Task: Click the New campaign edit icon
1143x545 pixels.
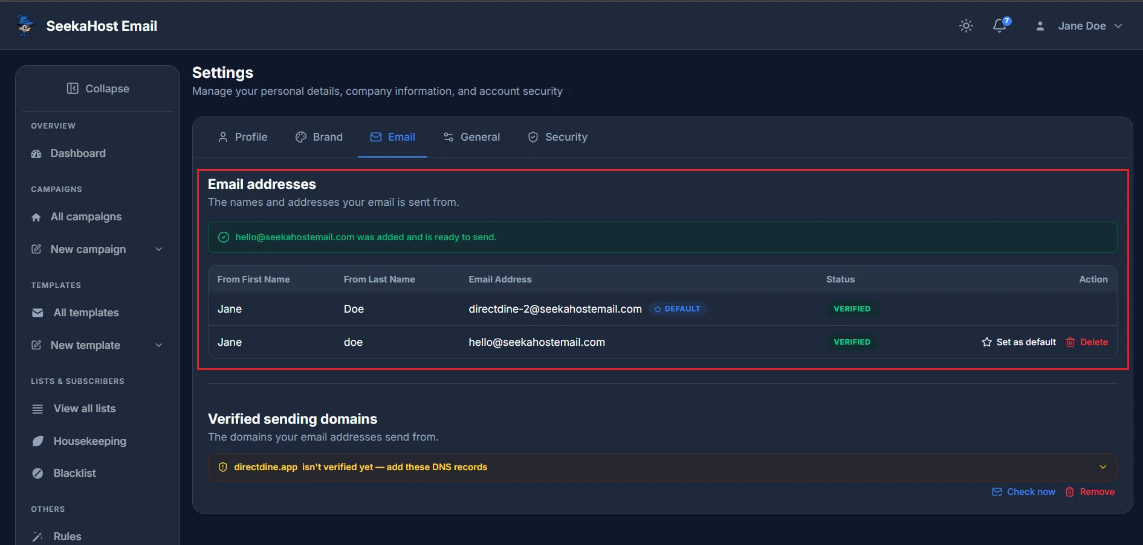Action: (36, 249)
